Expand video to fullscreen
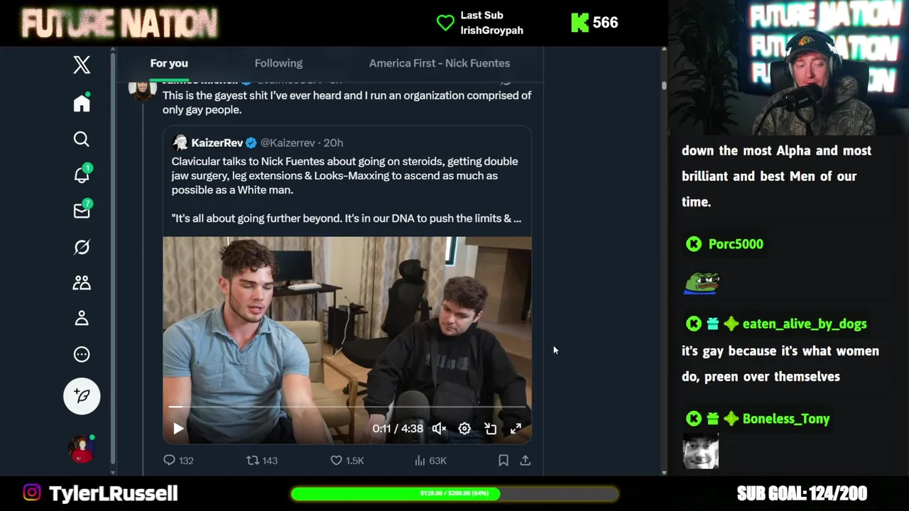 (516, 428)
